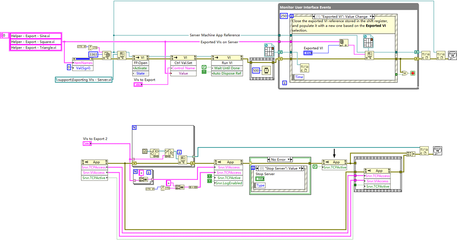This screenshot has height=240, width=457.
Task: Go to previous event case with left arrow
Action: [x=314, y=16]
